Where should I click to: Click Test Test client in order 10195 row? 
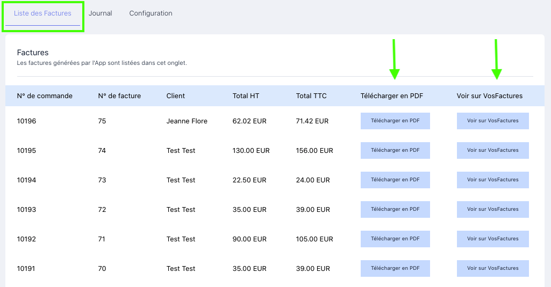pos(181,151)
